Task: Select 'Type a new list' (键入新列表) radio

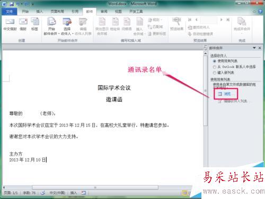Action: point(215,73)
